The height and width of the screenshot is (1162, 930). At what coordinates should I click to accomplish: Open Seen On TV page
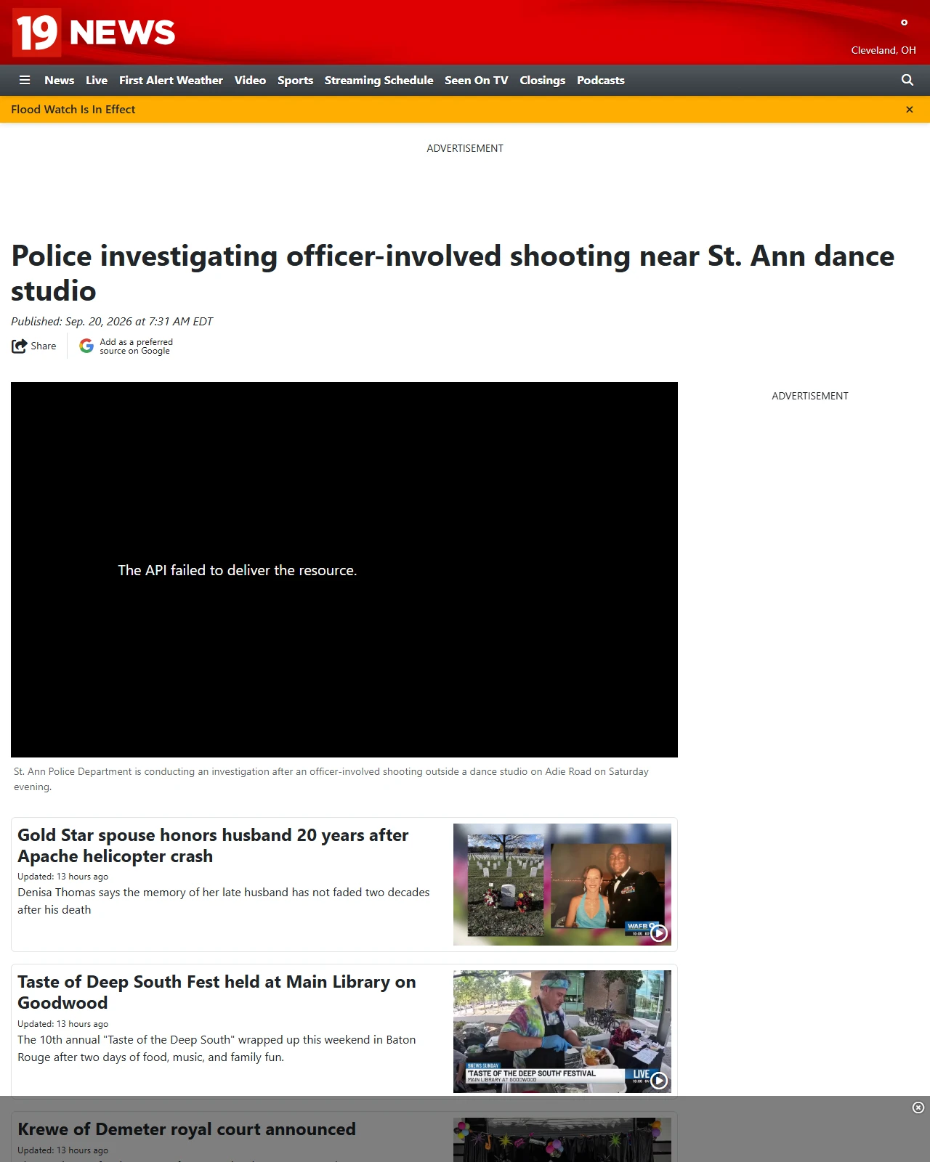[477, 80]
